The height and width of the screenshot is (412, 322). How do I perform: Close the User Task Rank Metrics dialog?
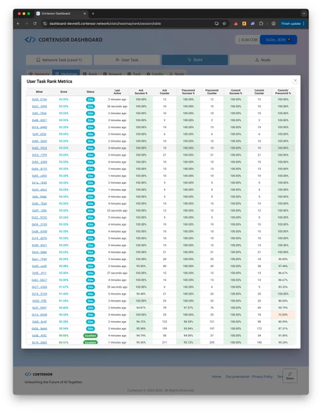point(295,81)
